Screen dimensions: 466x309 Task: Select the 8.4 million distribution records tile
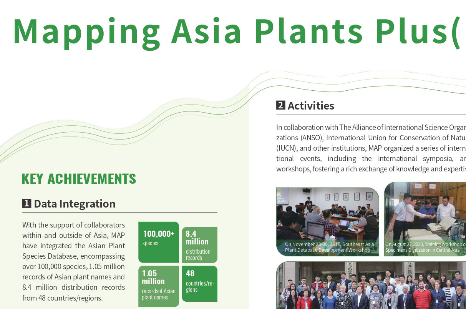pos(200,245)
